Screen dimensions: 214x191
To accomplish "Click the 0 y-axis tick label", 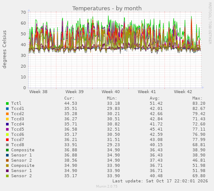I will (x=25, y=88).
